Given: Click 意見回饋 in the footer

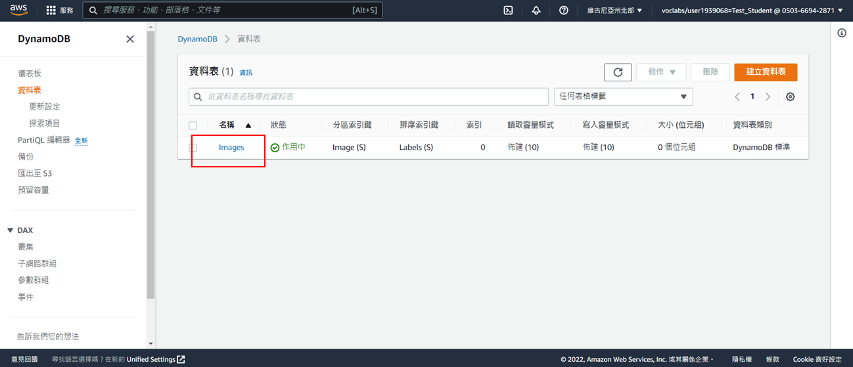Looking at the screenshot, I should pyautogui.click(x=24, y=359).
